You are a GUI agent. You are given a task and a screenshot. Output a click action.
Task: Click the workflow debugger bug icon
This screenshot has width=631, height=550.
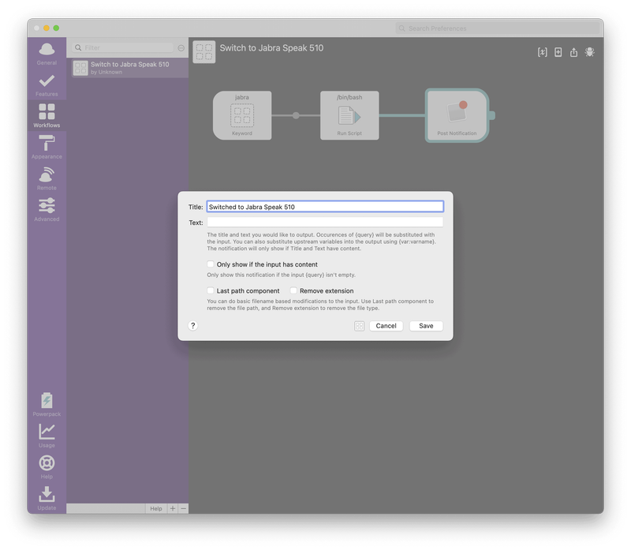click(589, 52)
